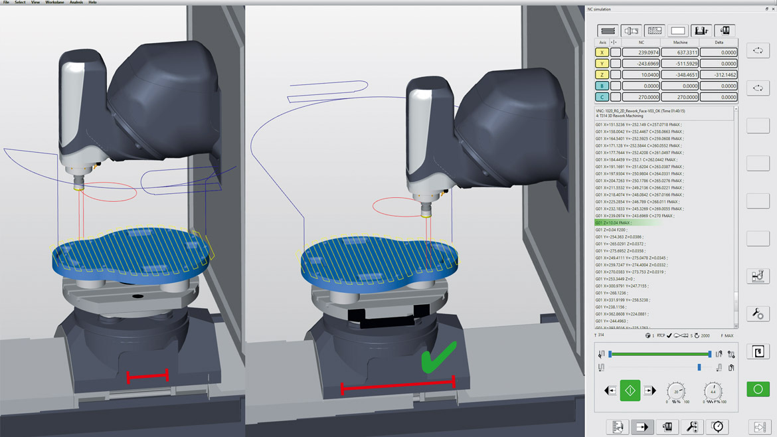Click the yellow Z axis label
This screenshot has width=777, height=437.
[x=602, y=75]
